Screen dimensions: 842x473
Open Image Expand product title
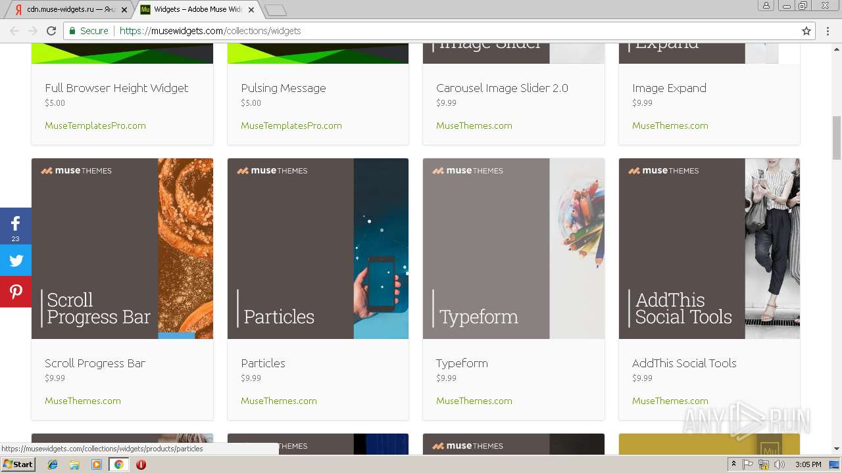pos(669,88)
